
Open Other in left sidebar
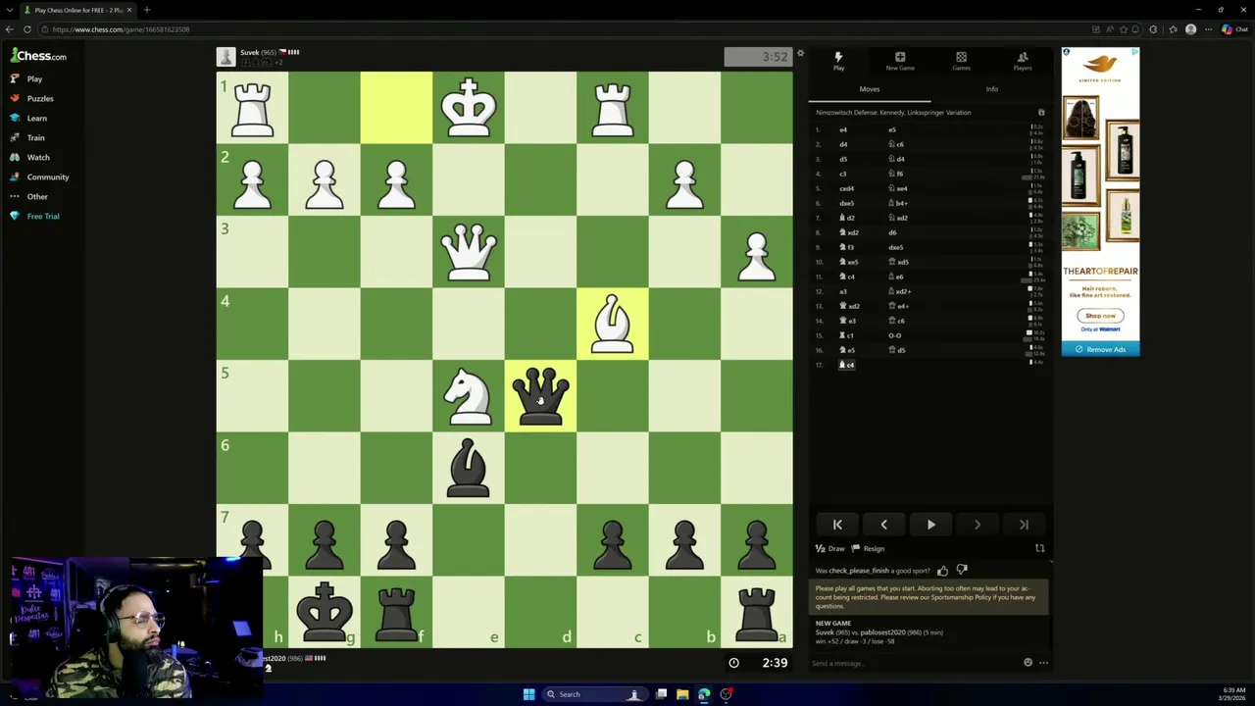29,196
